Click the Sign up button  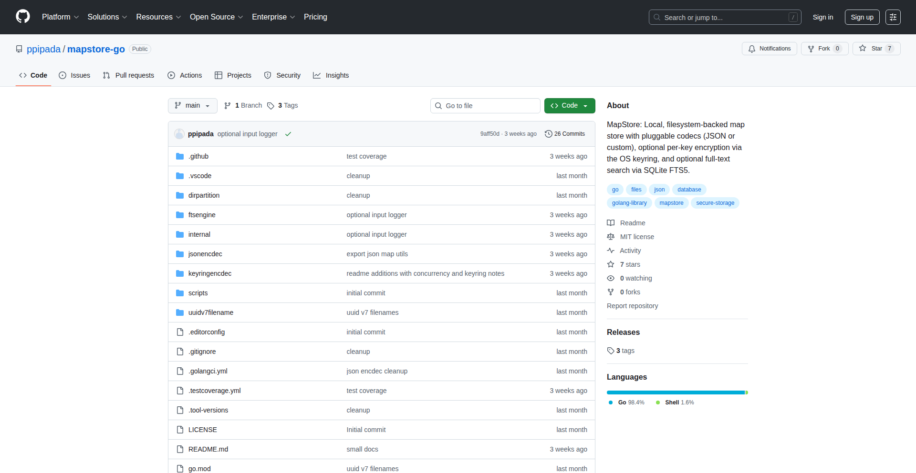click(862, 17)
